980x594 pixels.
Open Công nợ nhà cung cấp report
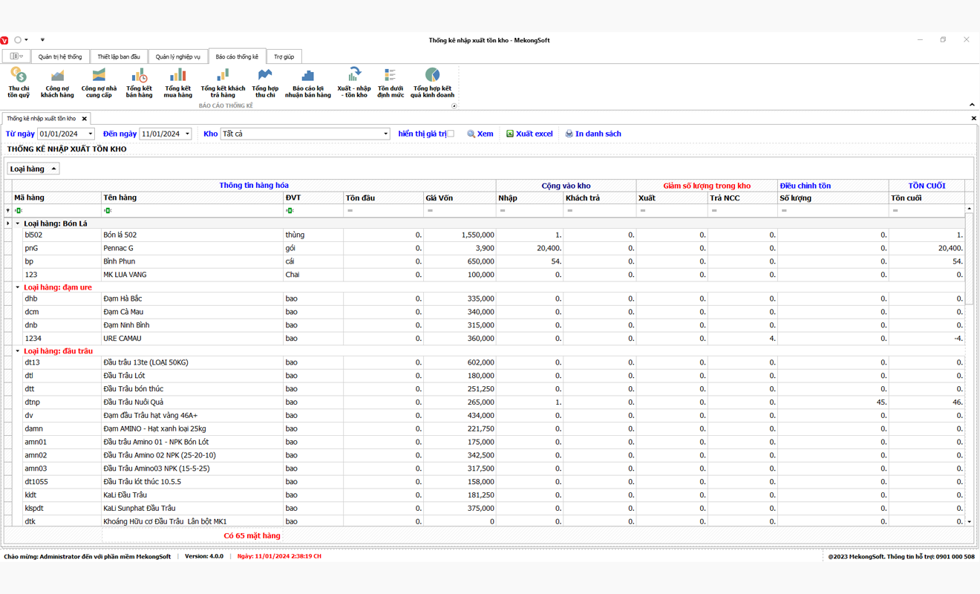tap(99, 82)
